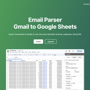Open the Extensions menu
The image size is (90, 90).
(34, 52)
